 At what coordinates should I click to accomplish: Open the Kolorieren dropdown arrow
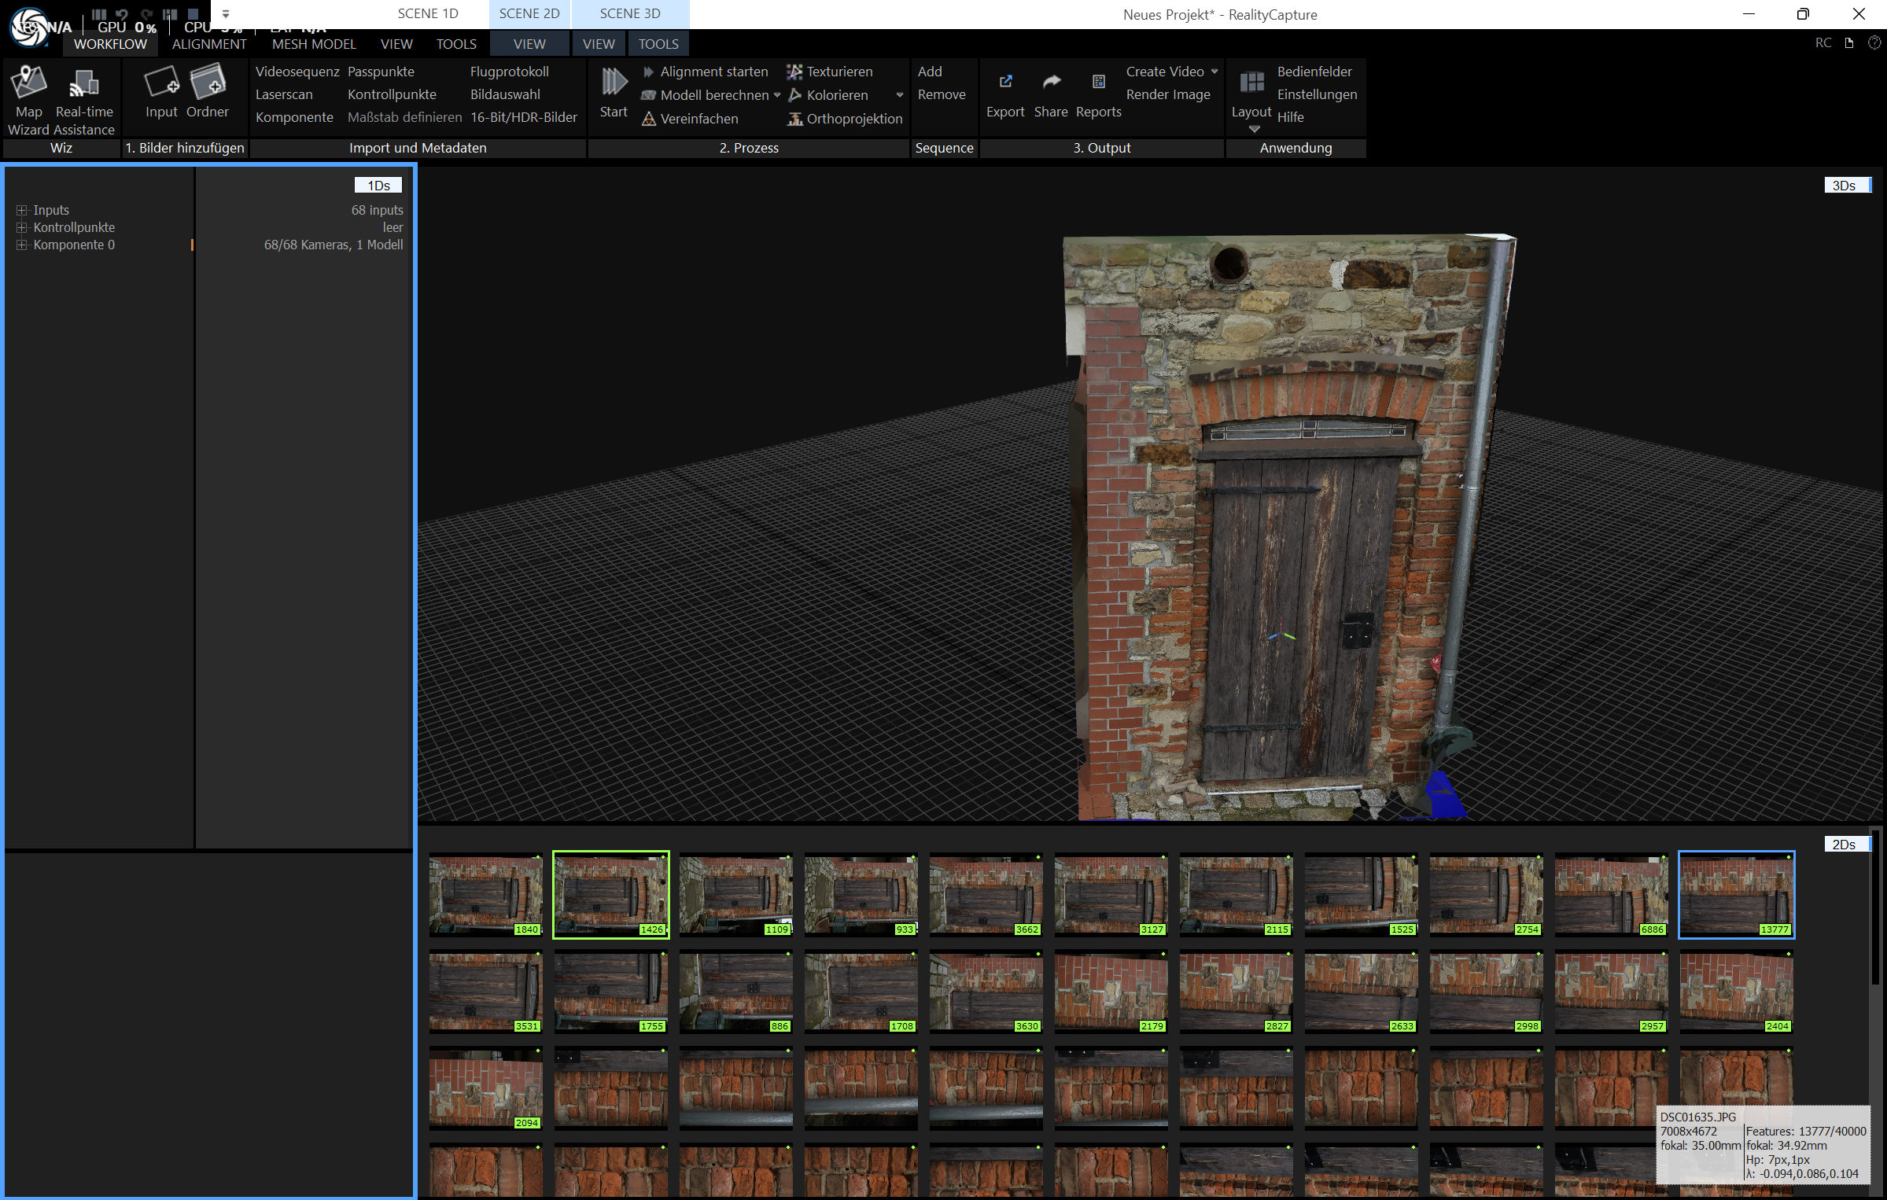point(900,95)
